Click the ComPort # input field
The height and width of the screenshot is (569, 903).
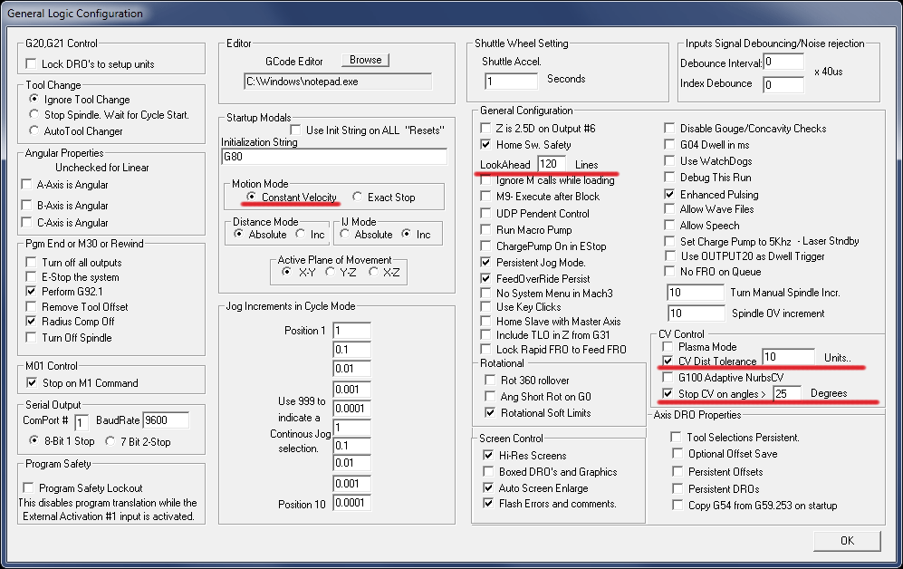pos(82,421)
